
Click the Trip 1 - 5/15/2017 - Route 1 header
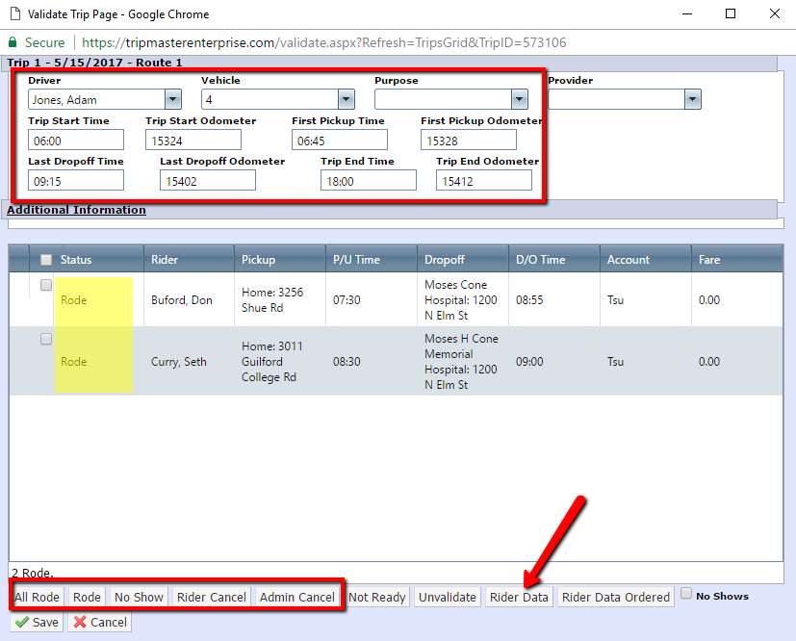coord(94,63)
